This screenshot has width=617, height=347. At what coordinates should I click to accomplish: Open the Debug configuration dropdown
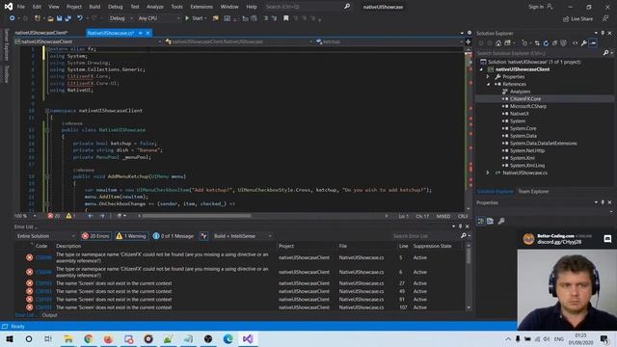[121, 18]
